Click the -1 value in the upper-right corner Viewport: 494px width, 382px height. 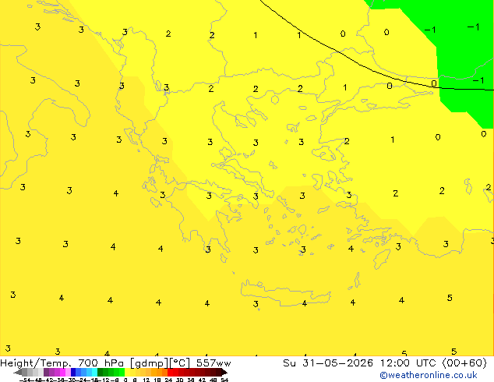click(x=473, y=27)
